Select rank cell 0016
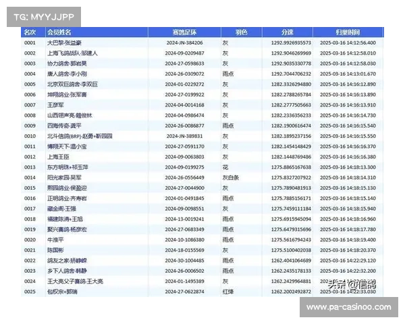Screen dimensions: 405x324 [x=30, y=198]
